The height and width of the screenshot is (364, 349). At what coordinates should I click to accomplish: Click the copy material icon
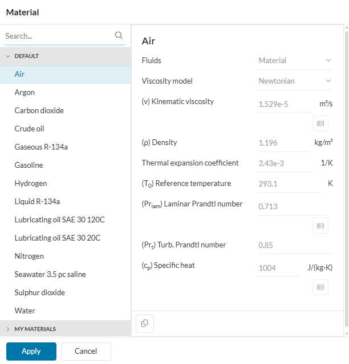(x=145, y=323)
